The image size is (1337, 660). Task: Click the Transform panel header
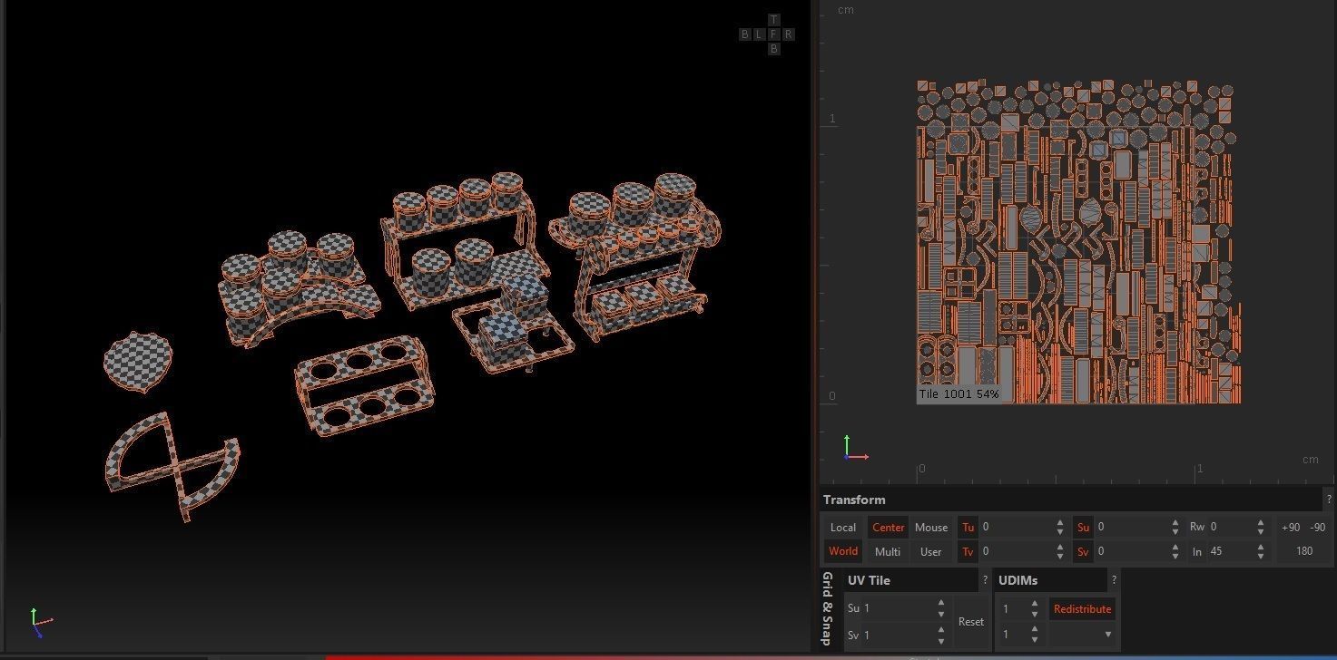1071,500
